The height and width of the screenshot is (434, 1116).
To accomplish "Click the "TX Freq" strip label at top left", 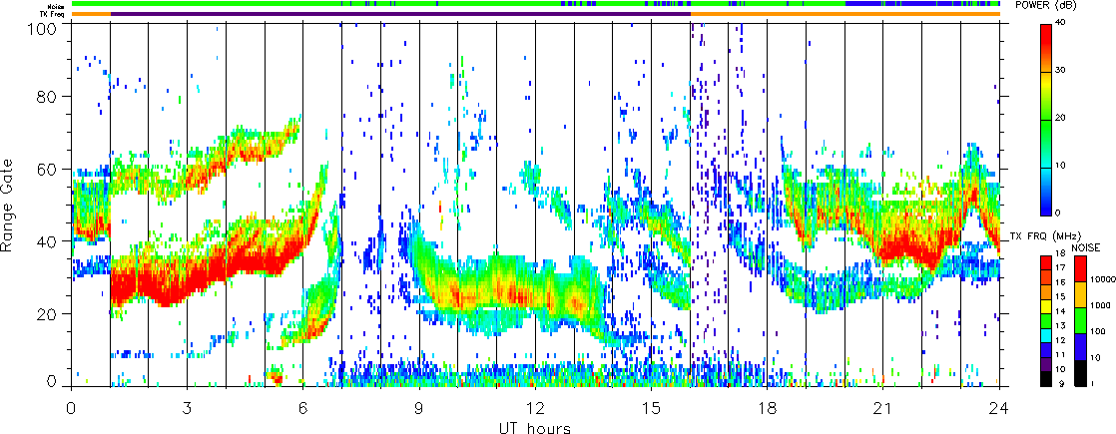I will click(53, 14).
